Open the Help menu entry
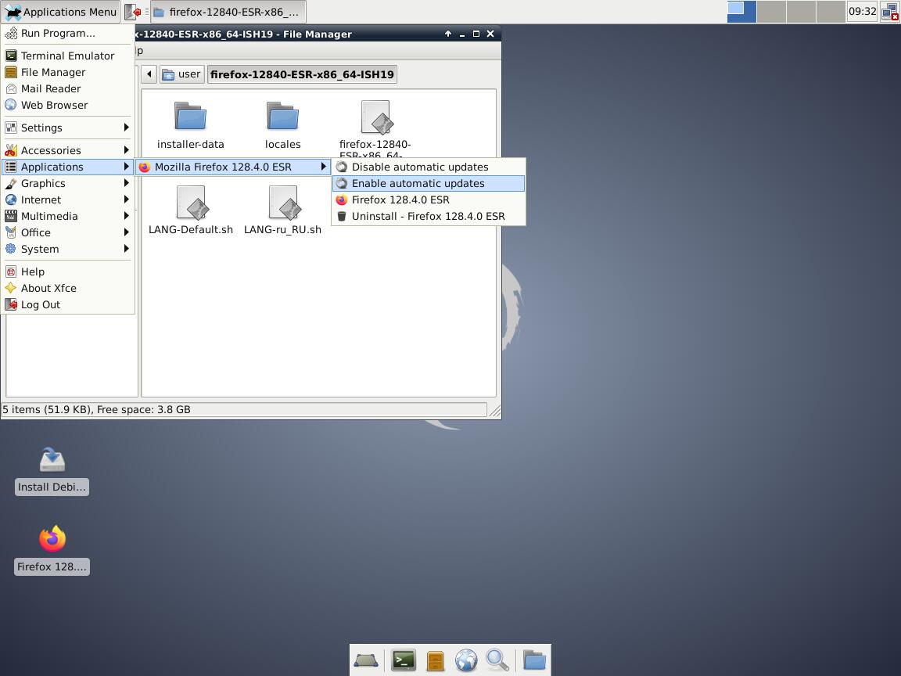901x676 pixels. pyautogui.click(x=68, y=272)
